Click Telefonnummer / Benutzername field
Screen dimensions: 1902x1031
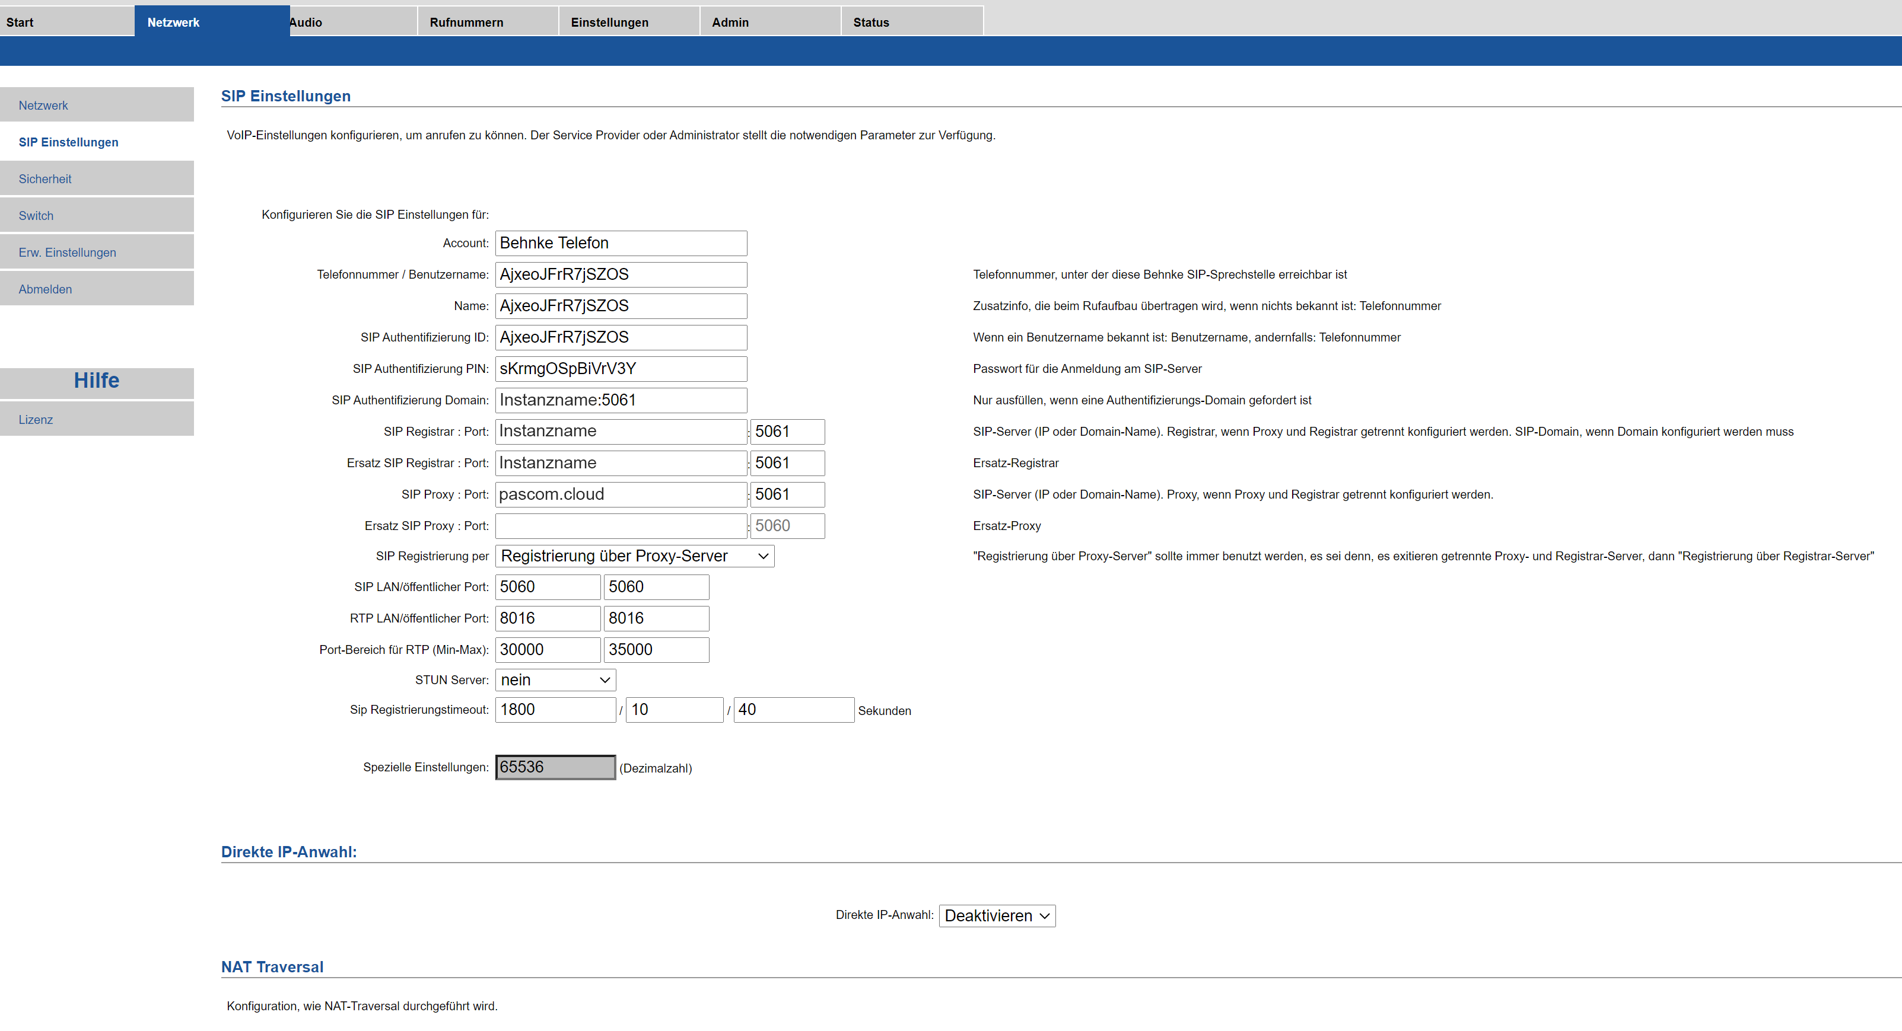pyautogui.click(x=621, y=274)
